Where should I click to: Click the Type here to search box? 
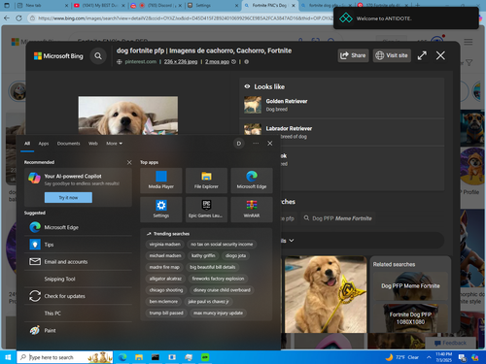tap(65, 357)
